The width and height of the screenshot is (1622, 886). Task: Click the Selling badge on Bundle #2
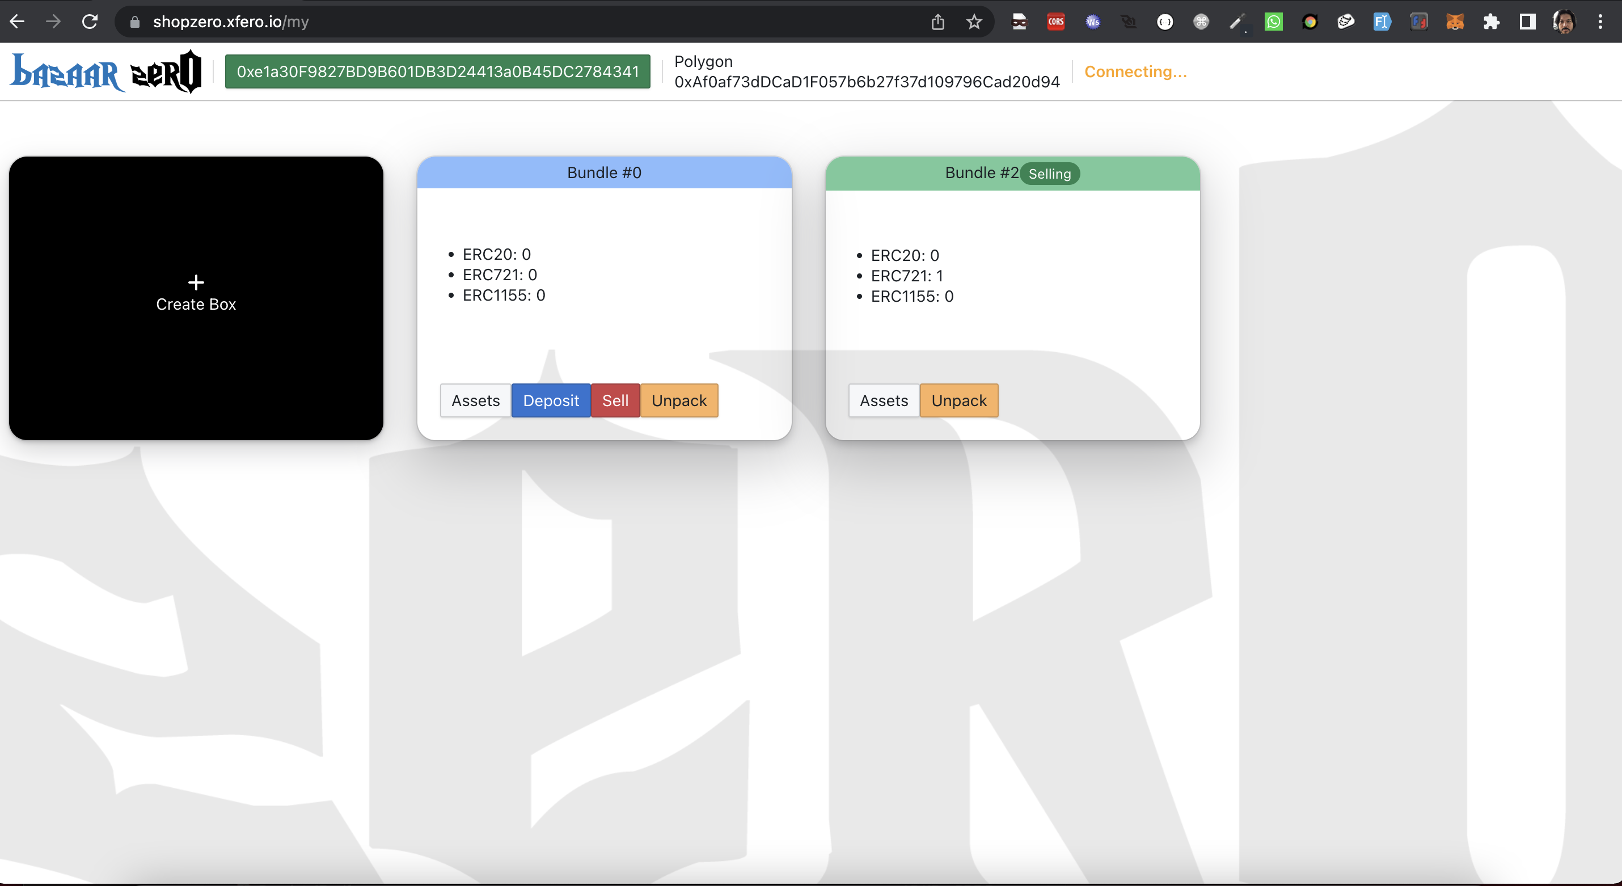pyautogui.click(x=1049, y=174)
